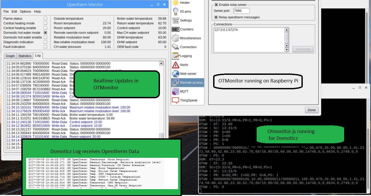Switch to the Statistics tab

coord(25,56)
